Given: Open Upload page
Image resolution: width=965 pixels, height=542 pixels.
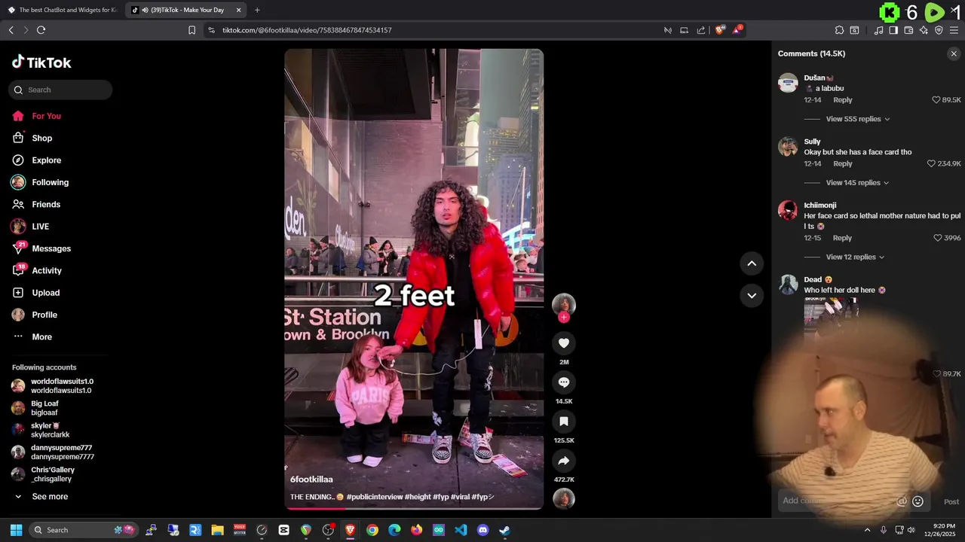Looking at the screenshot, I should [35, 293].
